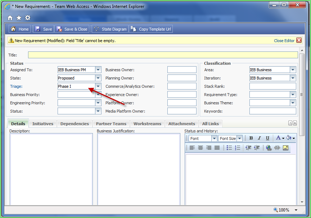Open the font color picker

click(280, 138)
